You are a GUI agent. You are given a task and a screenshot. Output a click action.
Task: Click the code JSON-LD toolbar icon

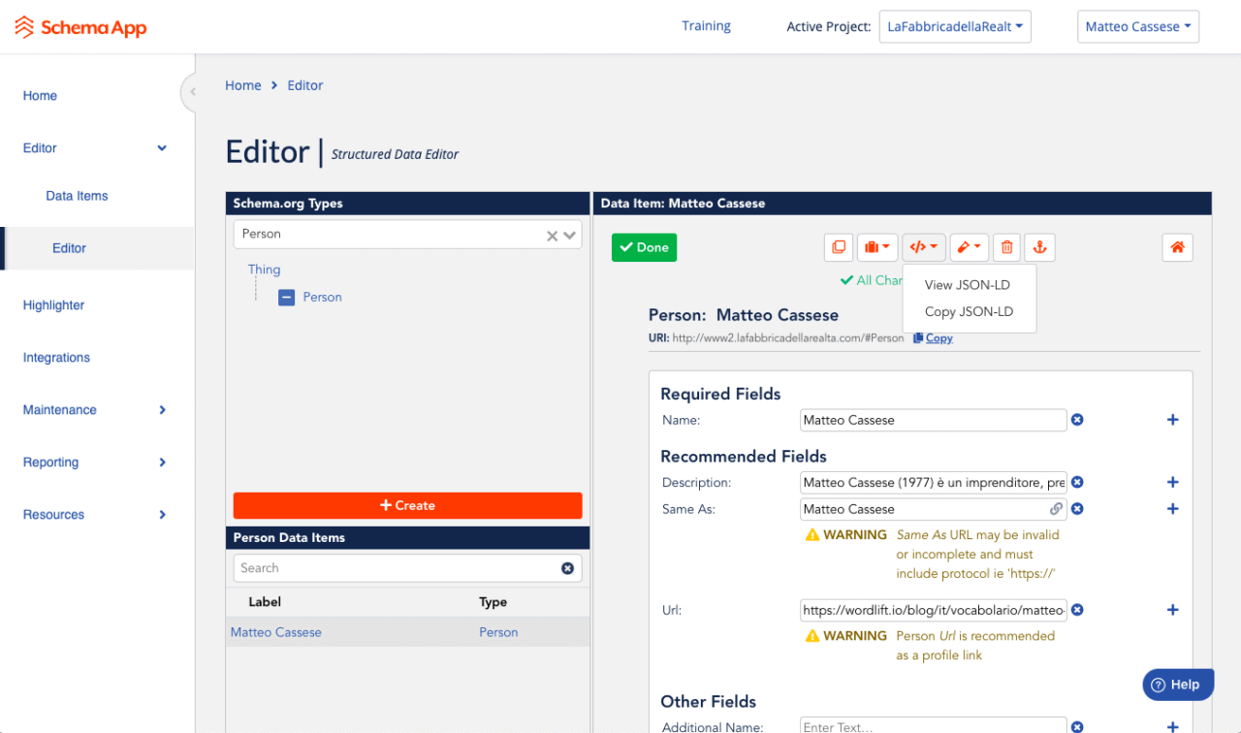(x=923, y=247)
